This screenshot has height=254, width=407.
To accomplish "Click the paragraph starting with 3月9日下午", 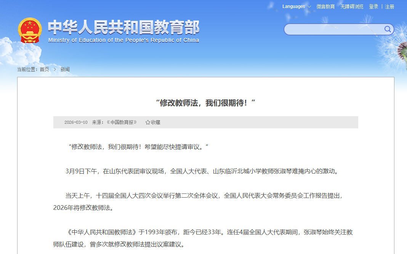I will [202, 171].
